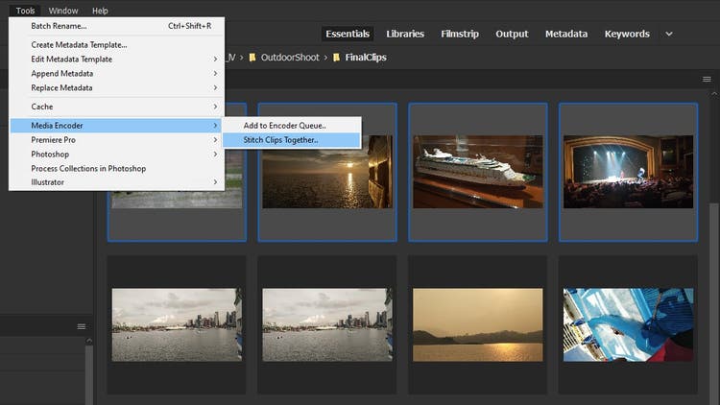The width and height of the screenshot is (720, 405).
Task: Switch to the Keywords workspace
Action: 627,34
